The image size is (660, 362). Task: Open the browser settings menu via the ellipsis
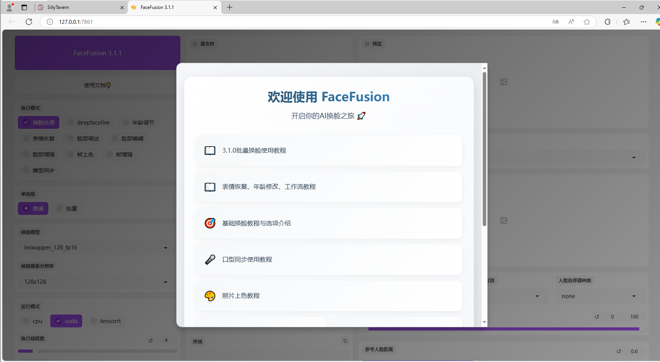(644, 22)
